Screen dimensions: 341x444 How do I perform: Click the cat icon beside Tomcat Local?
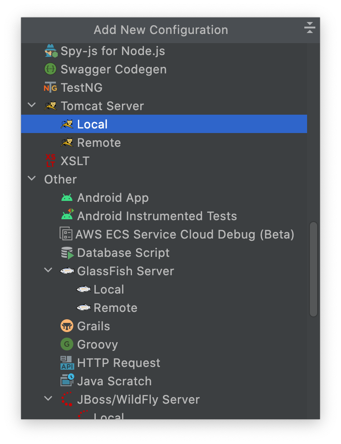(x=67, y=124)
